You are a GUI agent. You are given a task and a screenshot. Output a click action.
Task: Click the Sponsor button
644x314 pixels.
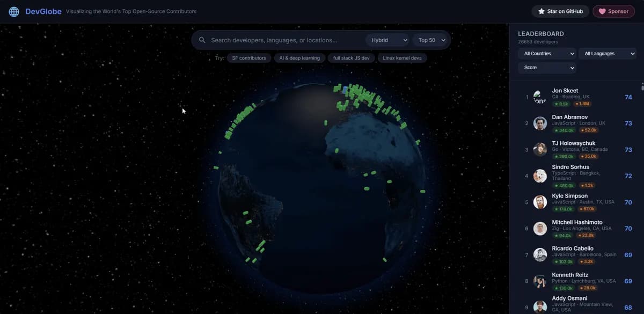(613, 11)
